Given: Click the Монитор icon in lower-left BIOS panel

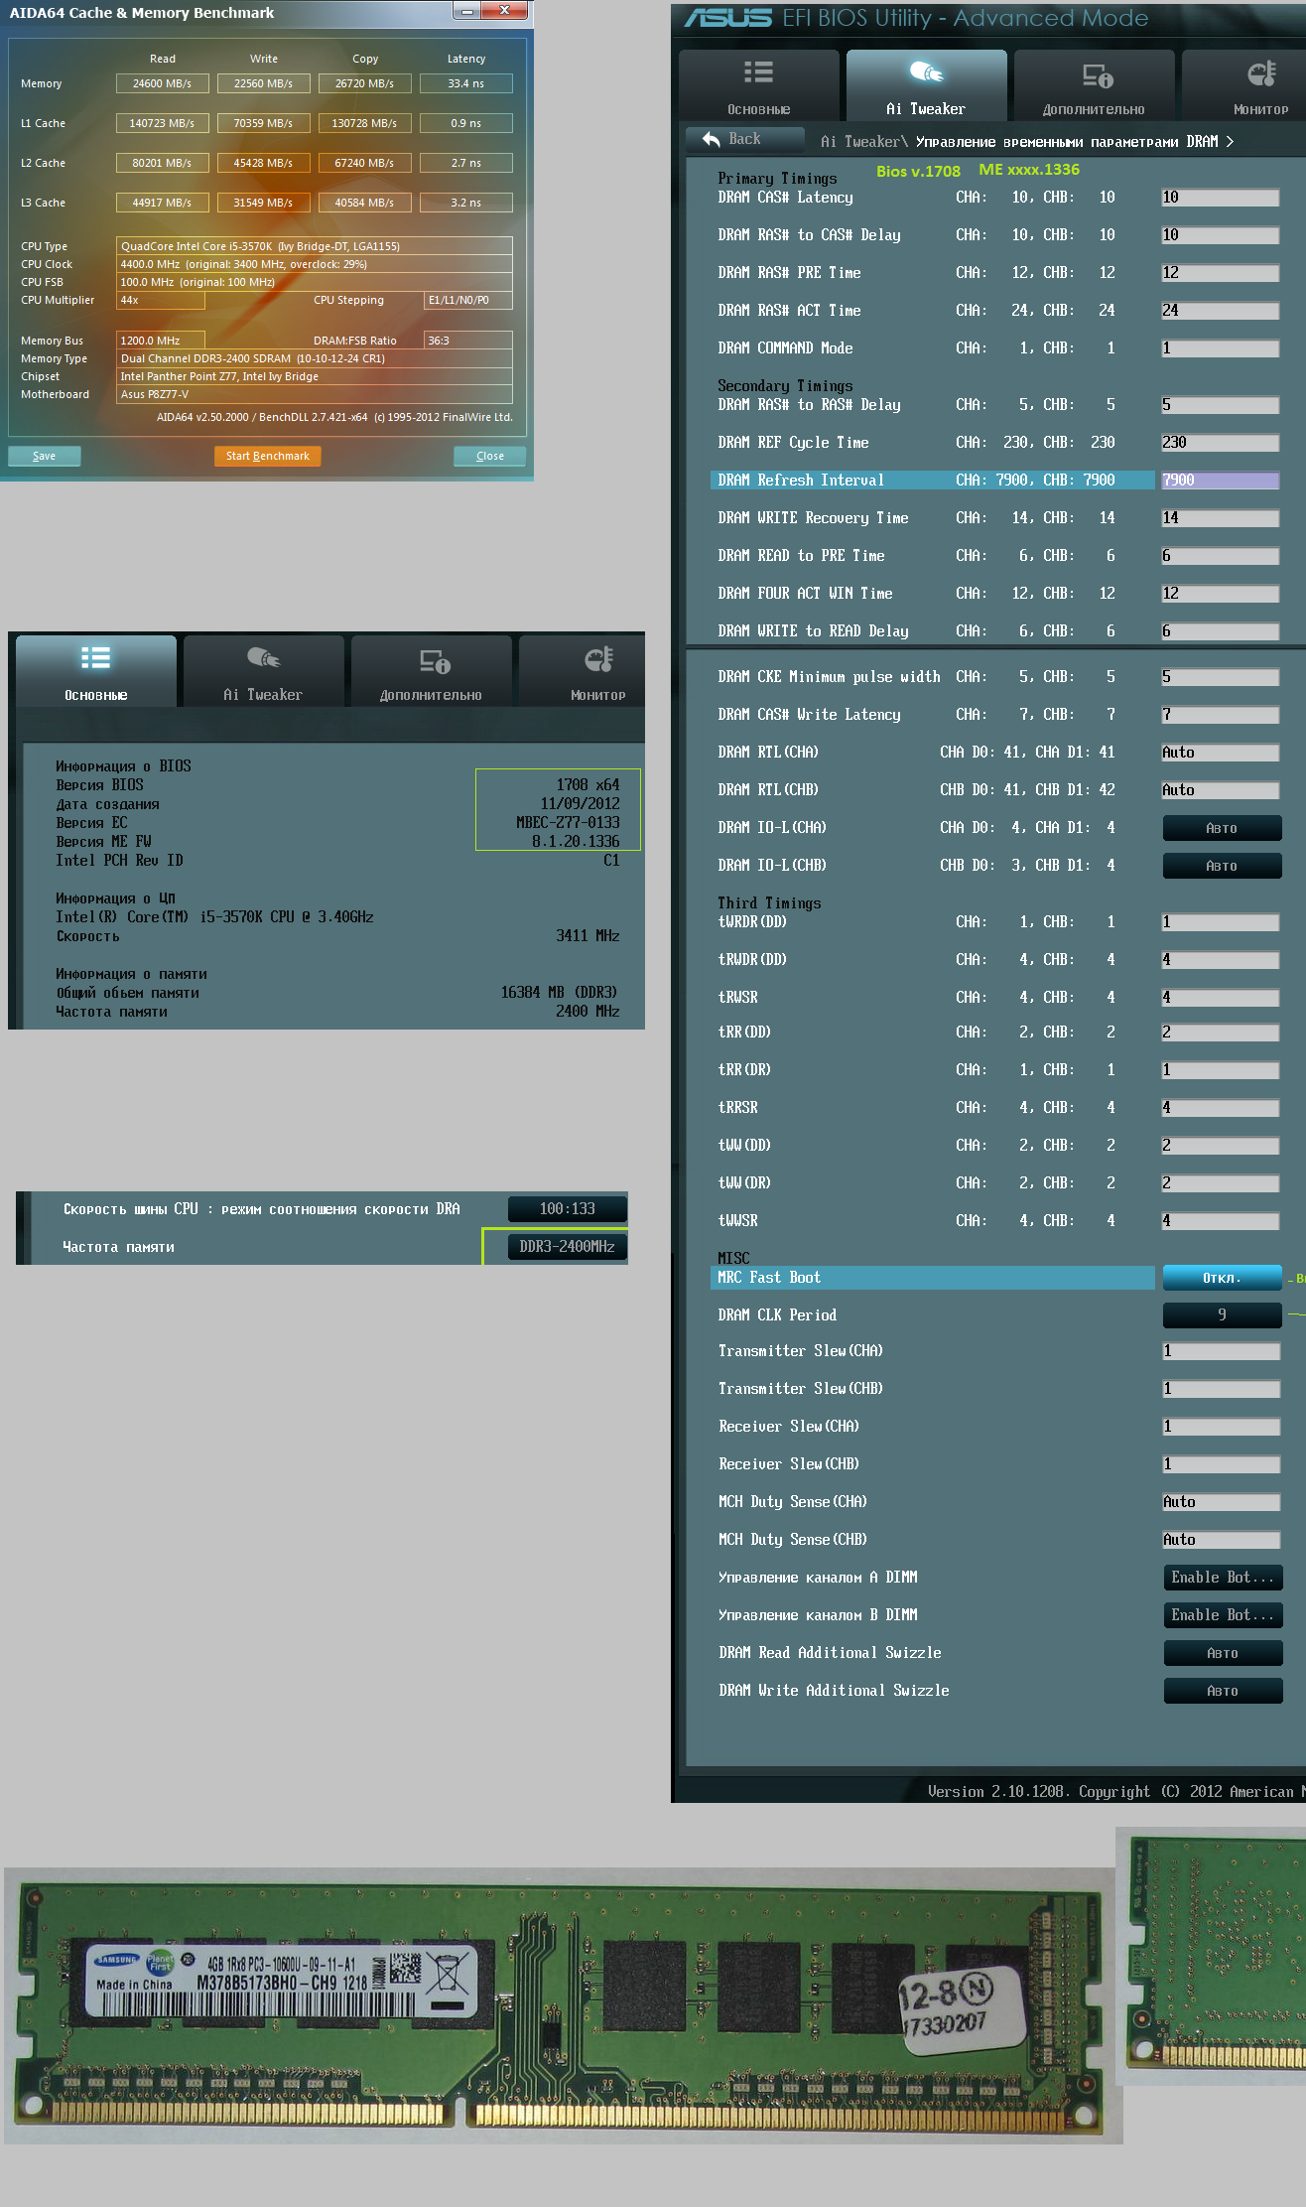Looking at the screenshot, I should [x=598, y=658].
